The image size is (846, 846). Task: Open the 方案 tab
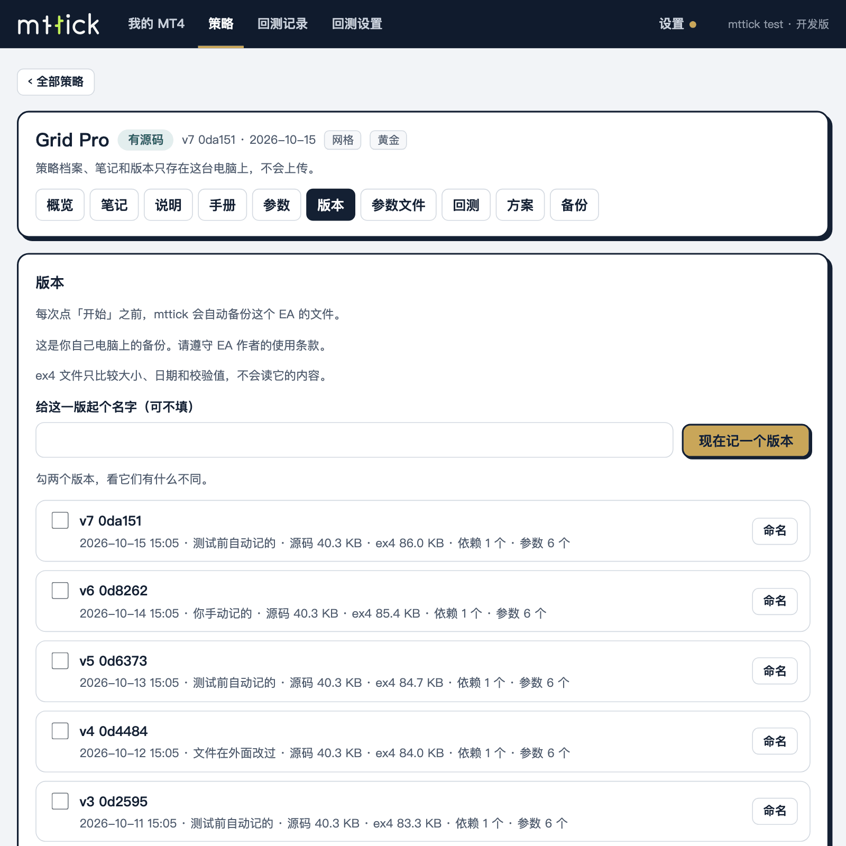pos(520,205)
